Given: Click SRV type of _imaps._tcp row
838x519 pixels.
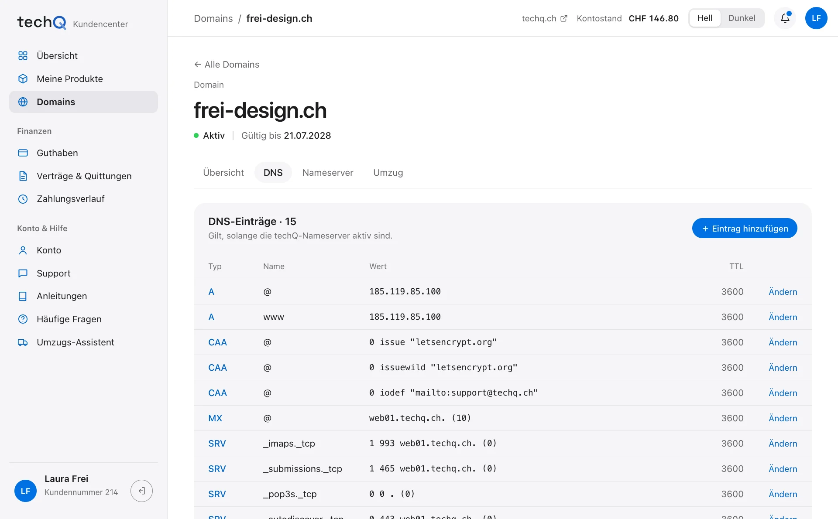Looking at the screenshot, I should [x=217, y=444].
